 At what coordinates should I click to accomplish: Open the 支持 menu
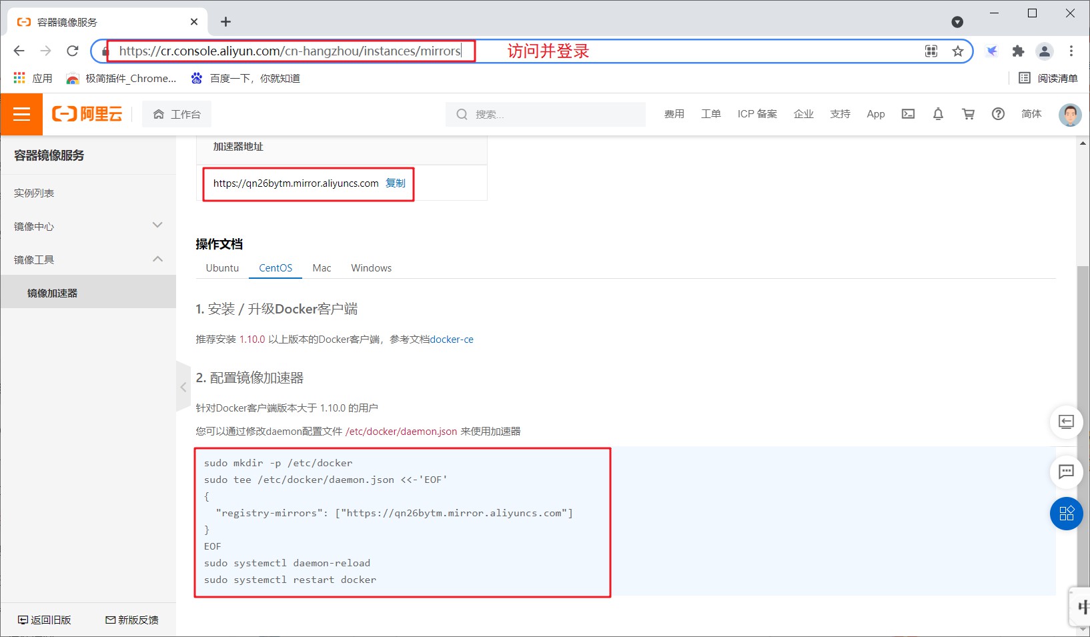[x=841, y=114]
